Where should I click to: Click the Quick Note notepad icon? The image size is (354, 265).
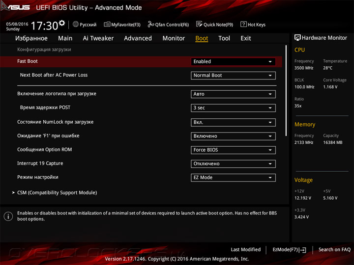[x=199, y=24]
